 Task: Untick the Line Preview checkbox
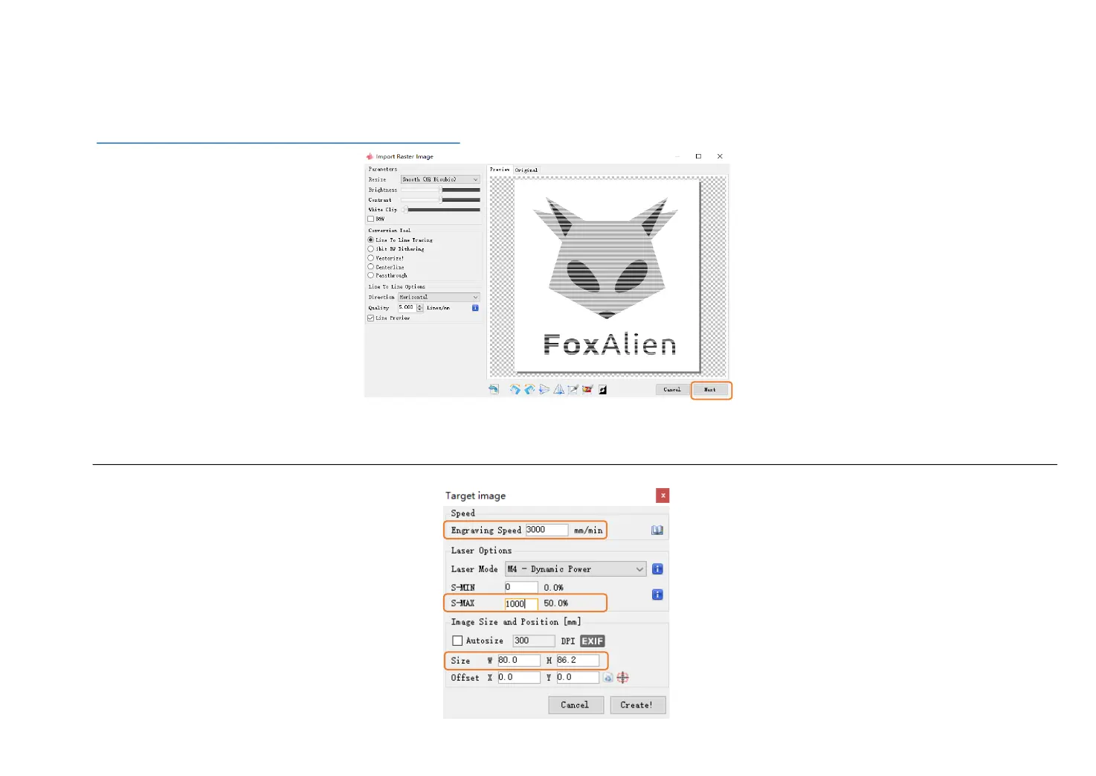pyautogui.click(x=371, y=318)
